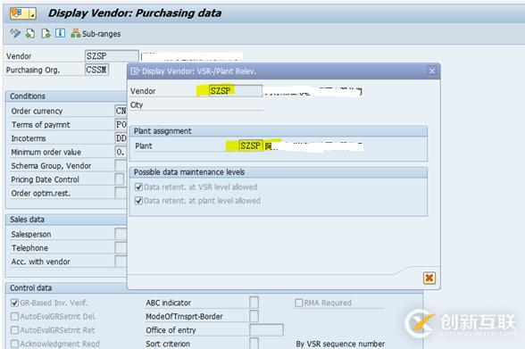This screenshot has height=349, width=525.
Task: Click the Order currency field
Action: pos(121,111)
